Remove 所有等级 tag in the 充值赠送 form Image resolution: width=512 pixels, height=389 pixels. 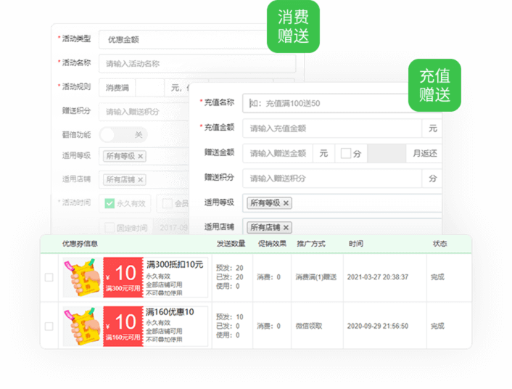(x=286, y=203)
